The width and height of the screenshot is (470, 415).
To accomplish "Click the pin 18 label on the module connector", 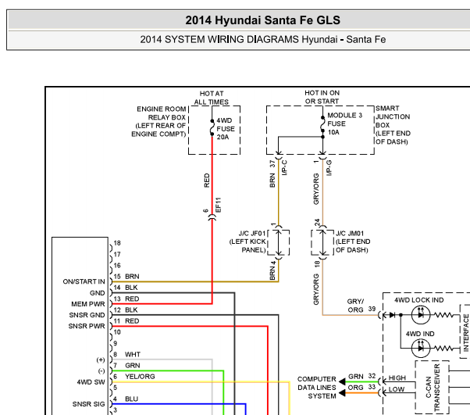I will (117, 243).
